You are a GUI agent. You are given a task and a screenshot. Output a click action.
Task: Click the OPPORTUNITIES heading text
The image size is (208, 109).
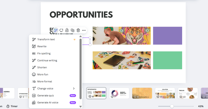(81, 14)
